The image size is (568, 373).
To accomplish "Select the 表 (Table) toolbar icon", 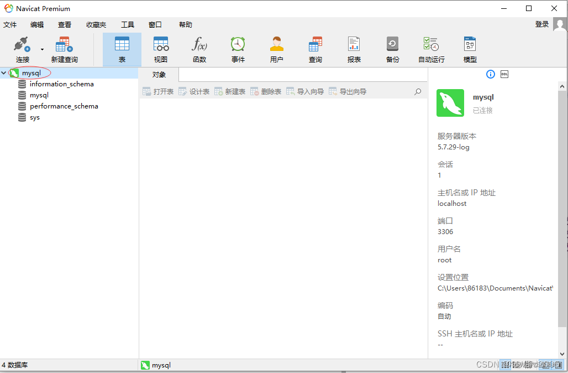I will click(x=122, y=49).
